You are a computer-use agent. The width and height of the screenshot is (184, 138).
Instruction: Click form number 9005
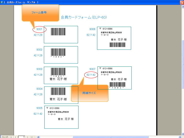(39, 108)
